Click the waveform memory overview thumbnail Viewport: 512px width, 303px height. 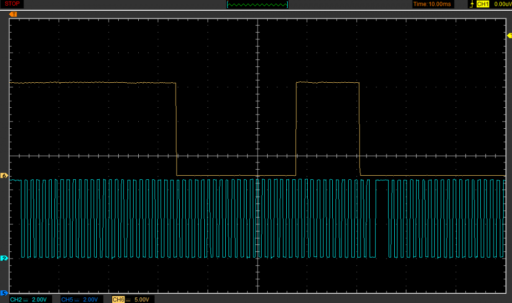tap(257, 5)
